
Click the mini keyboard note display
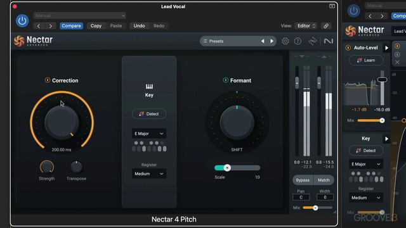click(149, 146)
